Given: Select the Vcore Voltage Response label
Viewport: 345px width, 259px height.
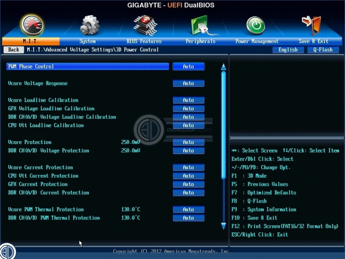Looking at the screenshot, I should point(38,83).
